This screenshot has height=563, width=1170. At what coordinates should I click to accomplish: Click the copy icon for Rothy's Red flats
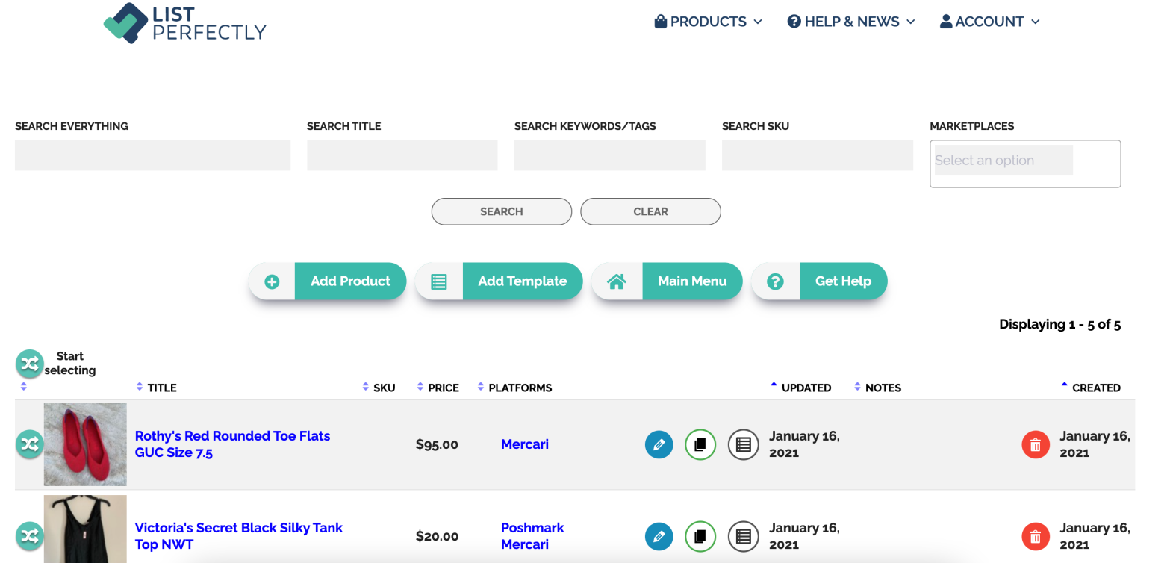point(700,445)
